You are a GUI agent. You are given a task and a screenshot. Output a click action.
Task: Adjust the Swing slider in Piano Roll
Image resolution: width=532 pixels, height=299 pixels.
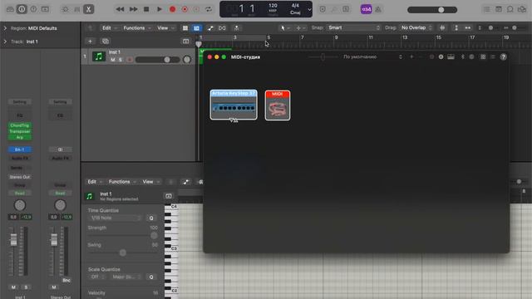tap(123, 252)
